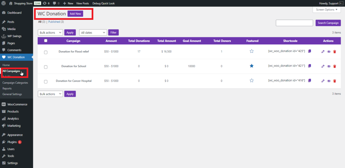The height and width of the screenshot is (168, 345).
Task: Open WooCommerce in the sidebar
Action: click(x=17, y=104)
